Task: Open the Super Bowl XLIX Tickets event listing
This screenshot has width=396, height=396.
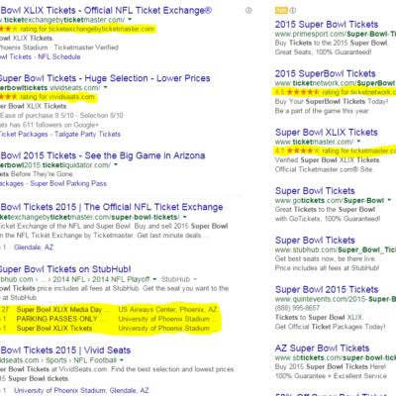Action: [x=54, y=329]
